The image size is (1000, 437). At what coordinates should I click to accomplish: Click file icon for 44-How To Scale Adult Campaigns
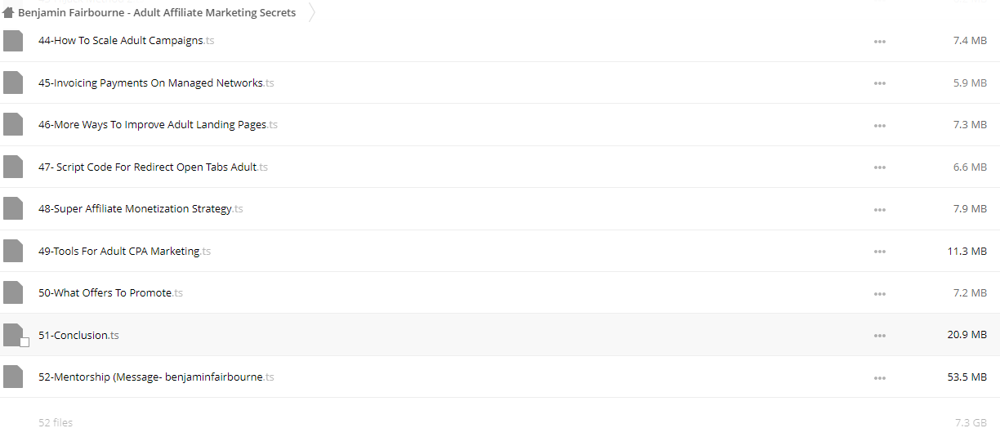click(13, 41)
